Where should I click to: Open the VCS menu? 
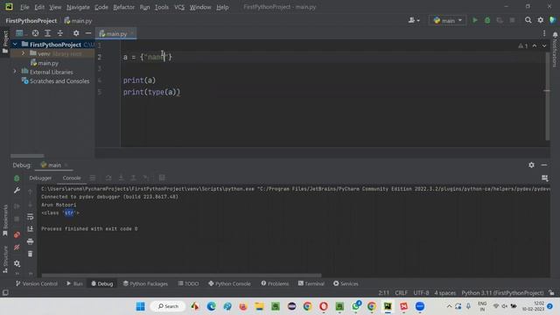tap(179, 7)
